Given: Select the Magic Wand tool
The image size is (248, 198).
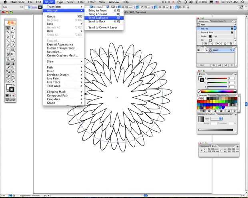Looking at the screenshot, I should click(8, 32).
